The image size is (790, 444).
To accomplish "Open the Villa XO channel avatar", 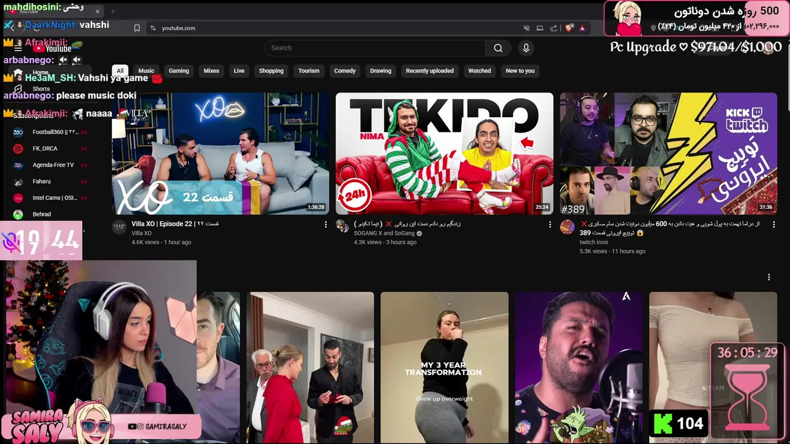I will click(119, 227).
